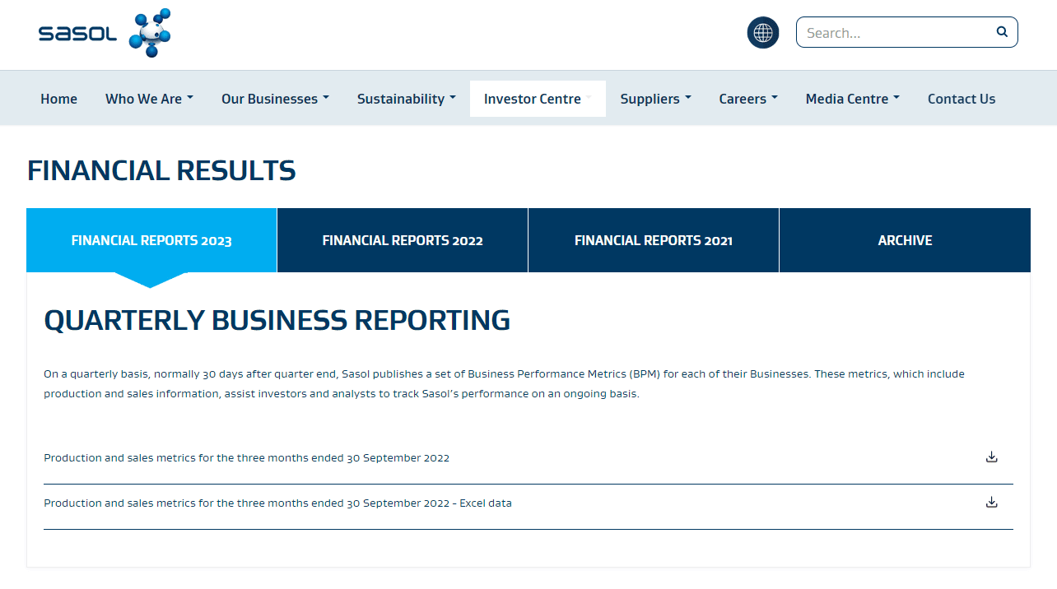1057x589 pixels.
Task: Open the Archive tab
Action: (x=905, y=240)
